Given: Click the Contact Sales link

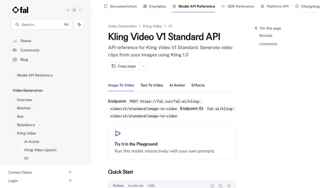Looking at the screenshot, I should coord(40,172).
